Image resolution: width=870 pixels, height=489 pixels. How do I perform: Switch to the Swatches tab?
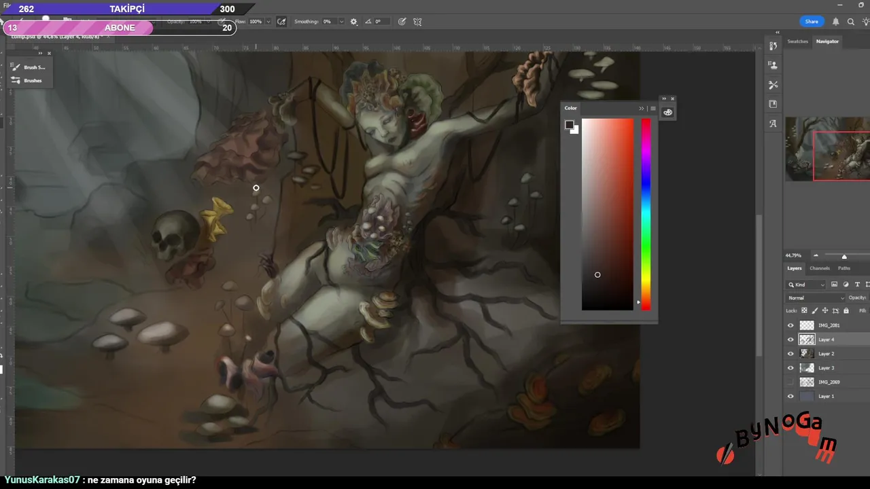click(797, 41)
